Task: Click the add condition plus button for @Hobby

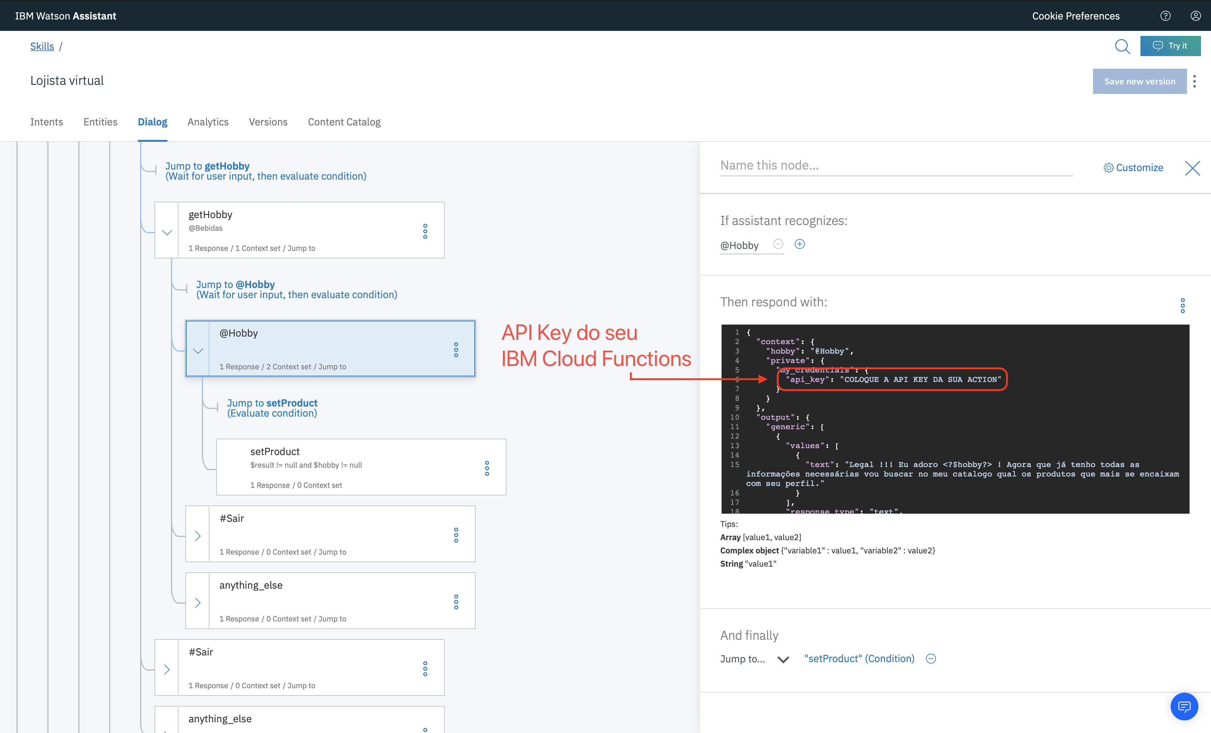Action: point(799,244)
